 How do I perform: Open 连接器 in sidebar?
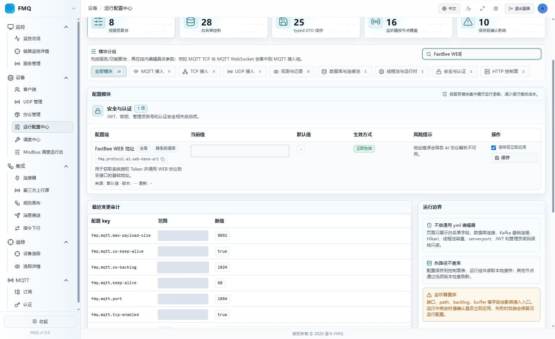(x=42, y=178)
